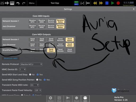Open the waveform edit view icon

tap(7, 3)
